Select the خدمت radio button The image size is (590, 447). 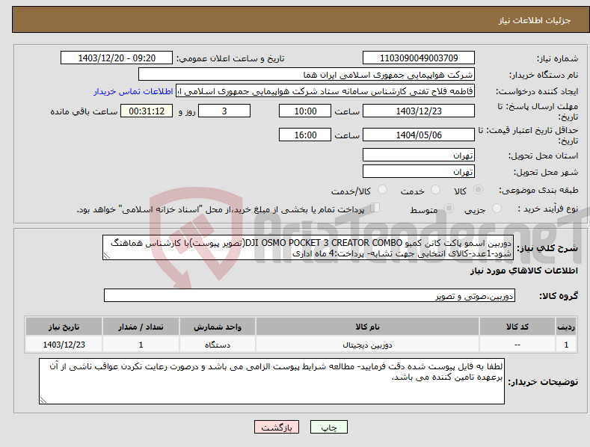pos(435,190)
